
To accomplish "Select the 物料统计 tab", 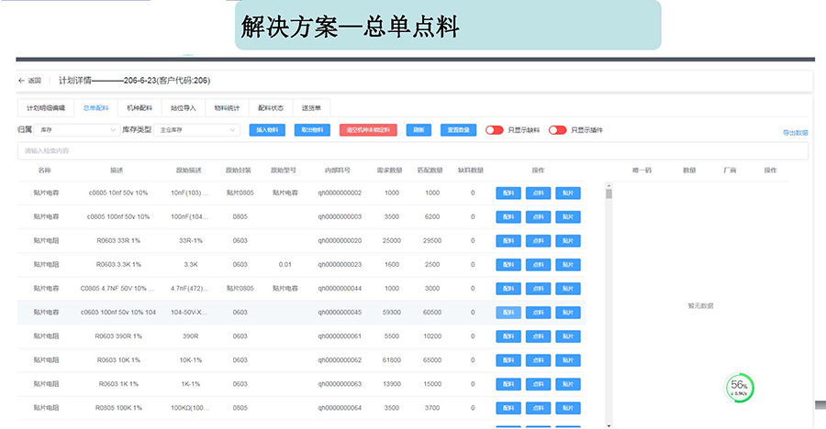I will 227,107.
